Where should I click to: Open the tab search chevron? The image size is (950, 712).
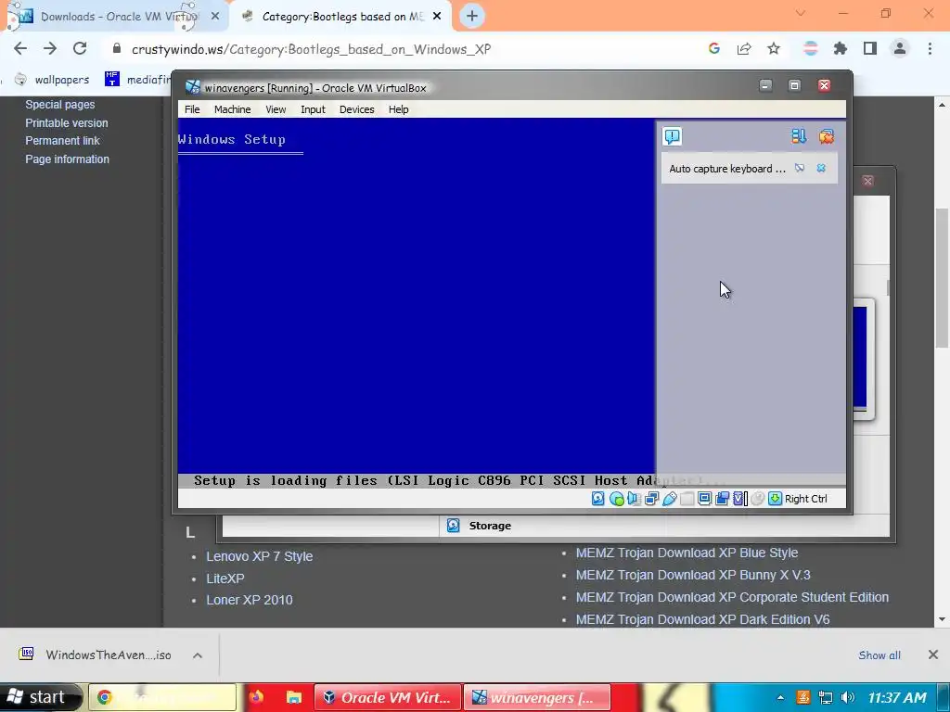801,13
